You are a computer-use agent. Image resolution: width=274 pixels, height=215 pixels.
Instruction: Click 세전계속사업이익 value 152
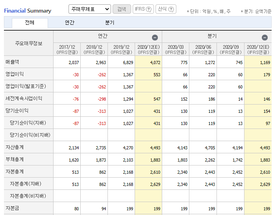(184, 99)
